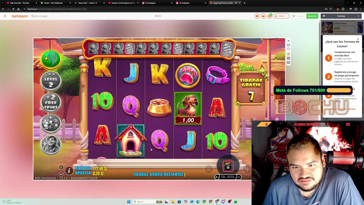Click the Buscar juegos search field
364x205 pixels.
[47, 16]
